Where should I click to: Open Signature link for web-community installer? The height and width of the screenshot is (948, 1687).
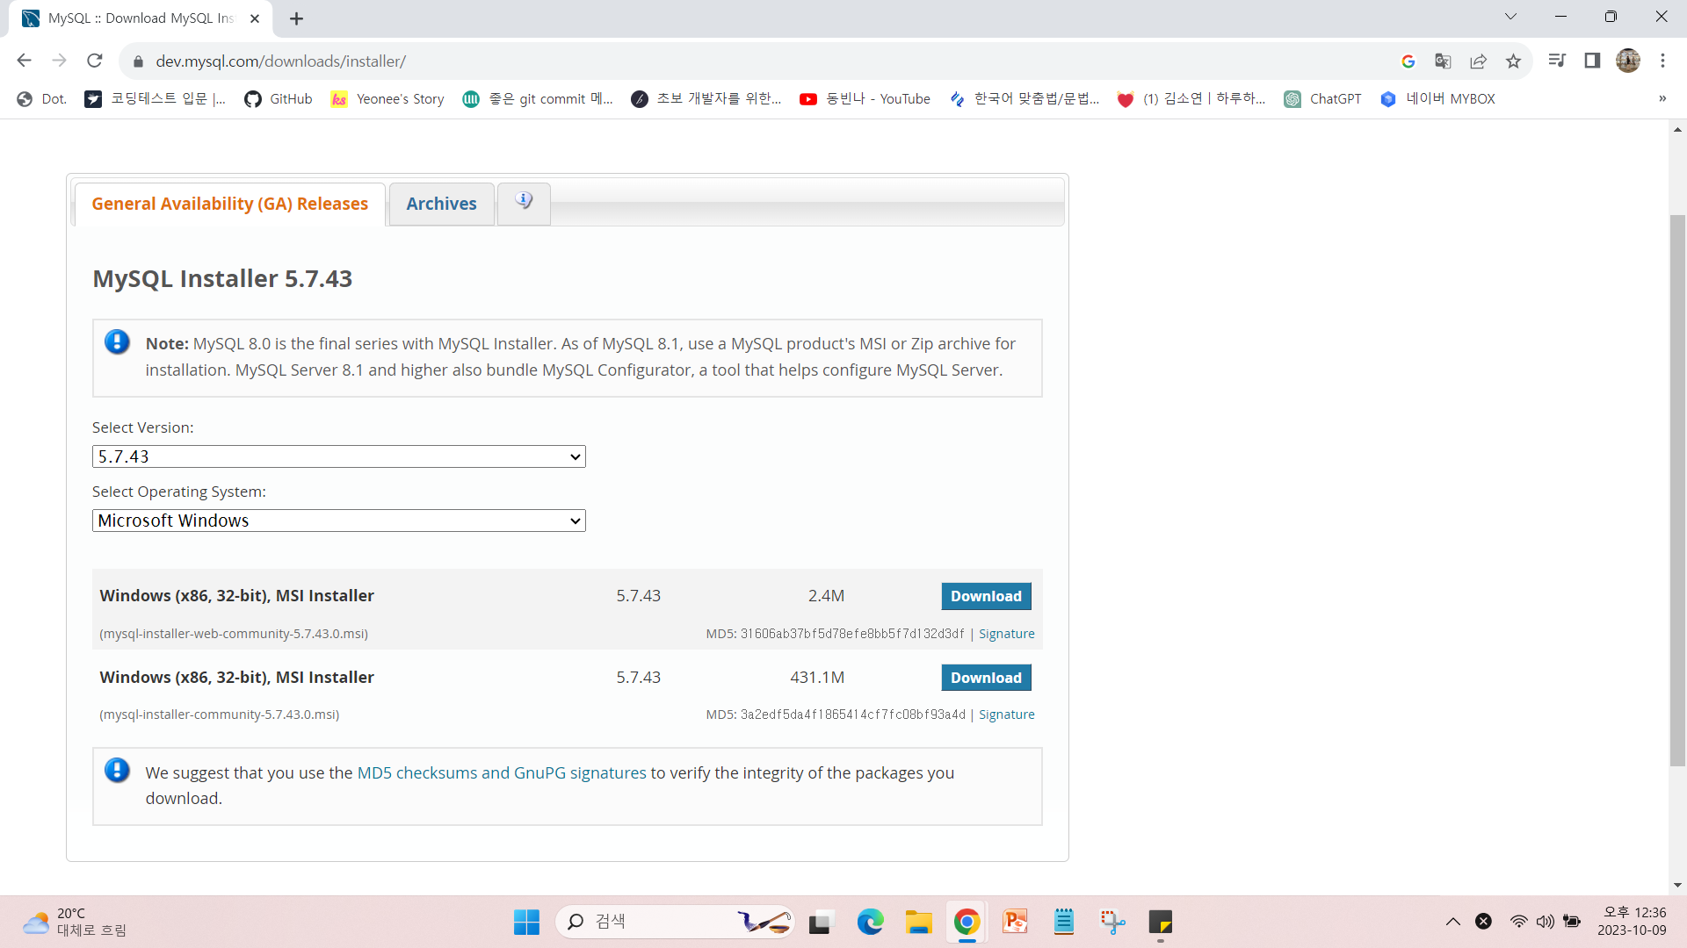coord(1006,634)
